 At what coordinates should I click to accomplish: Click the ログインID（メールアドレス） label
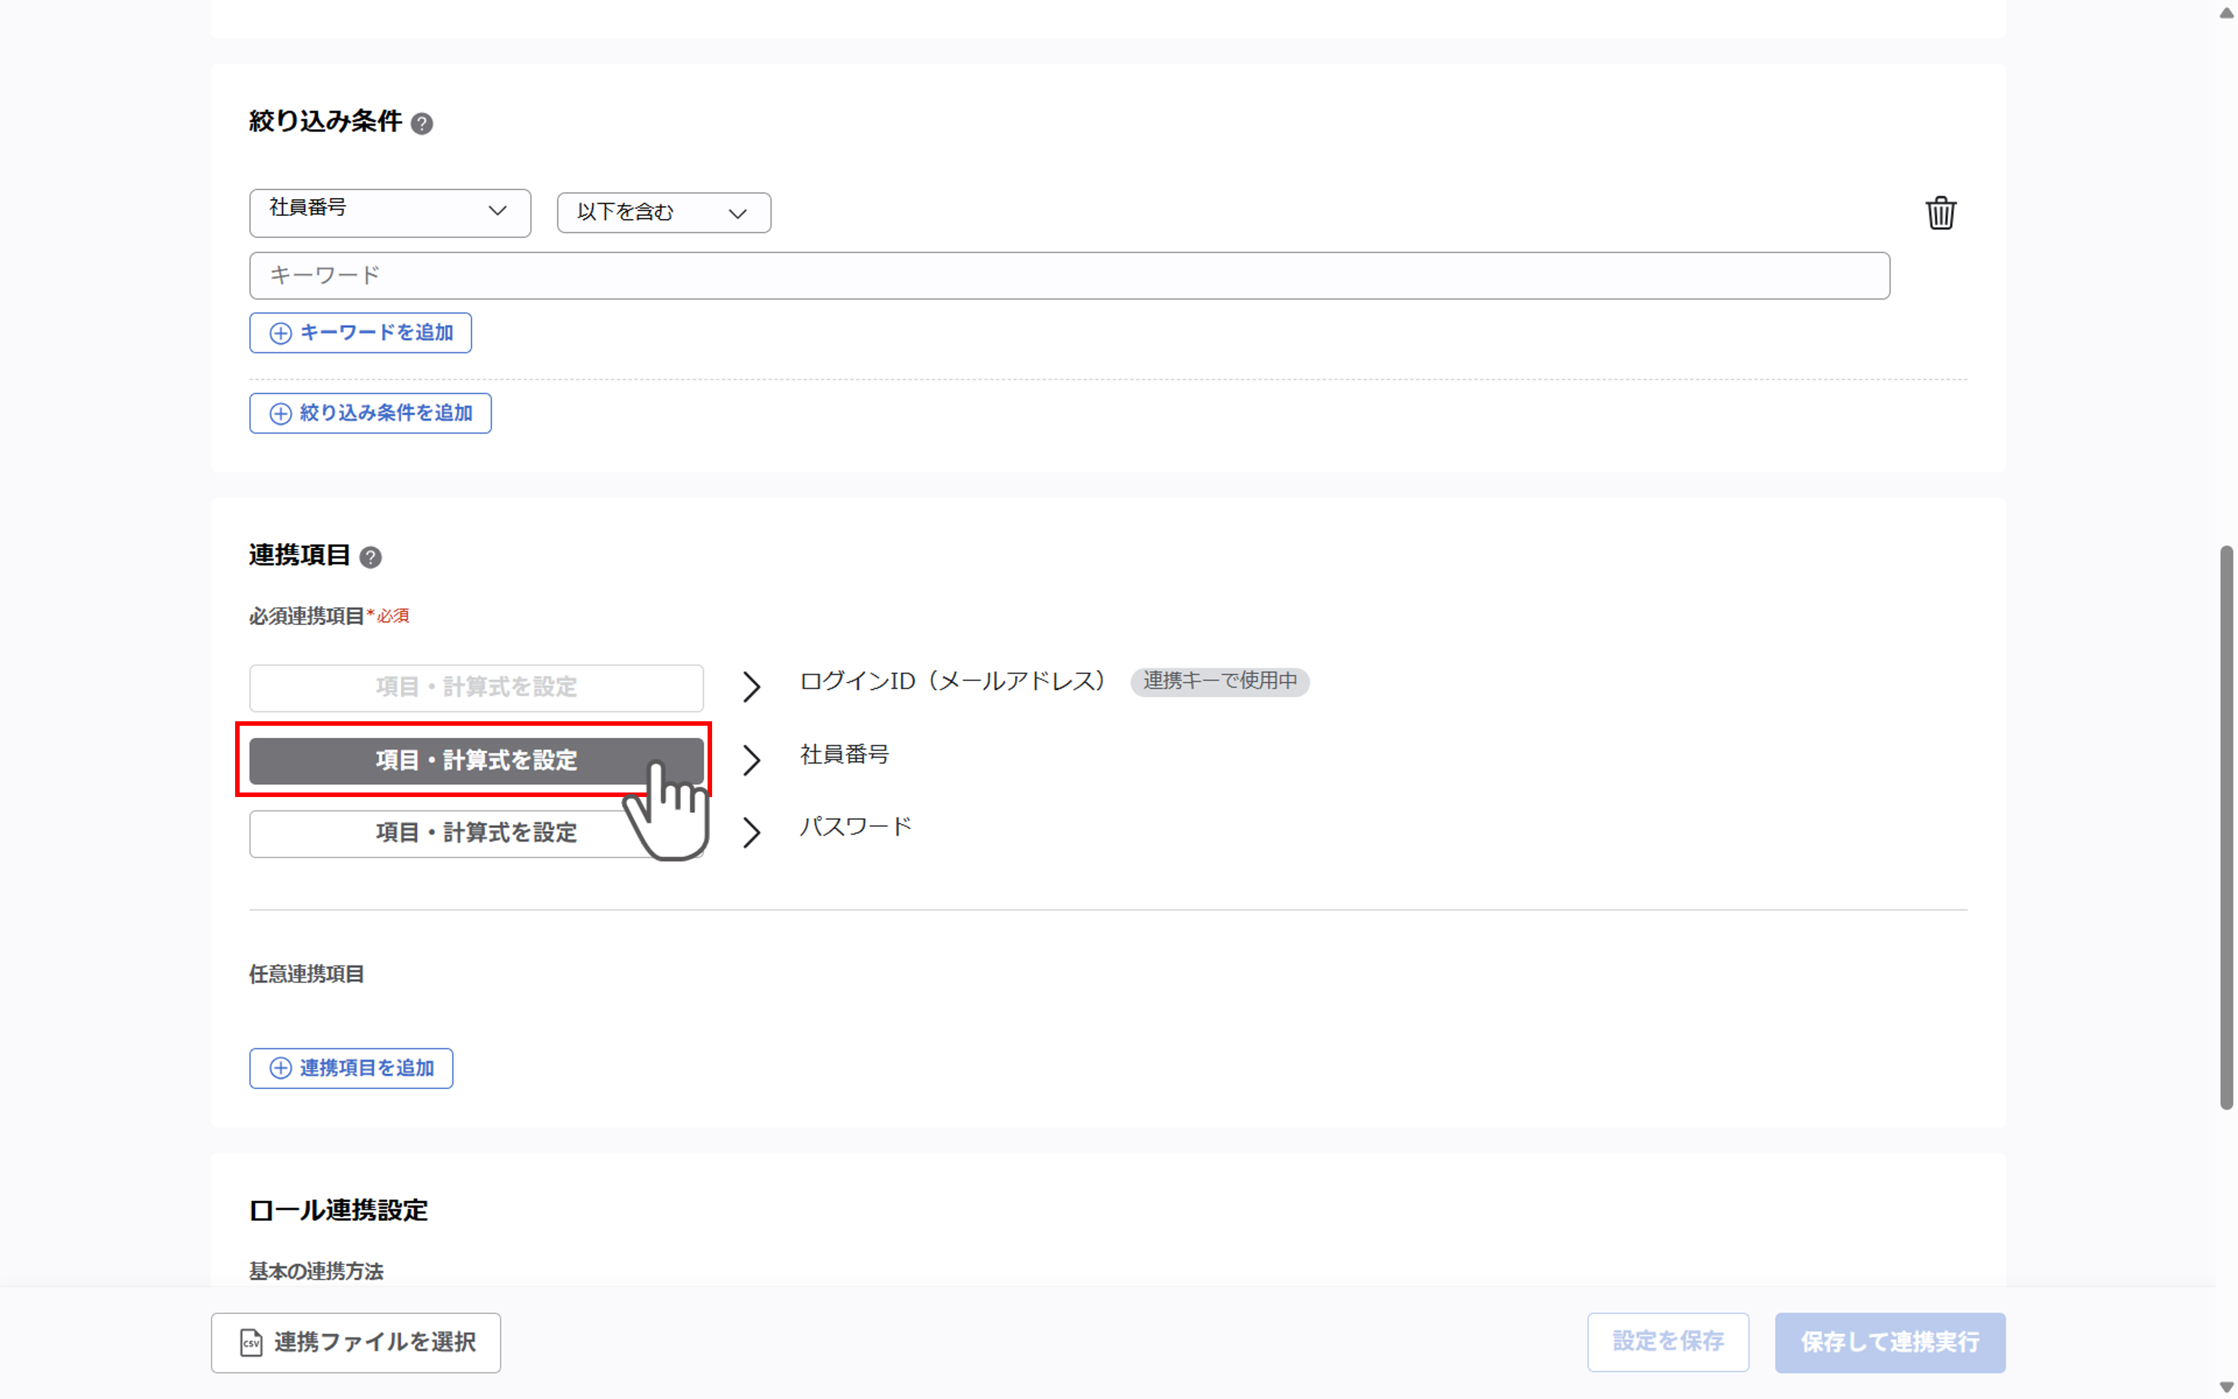click(955, 682)
